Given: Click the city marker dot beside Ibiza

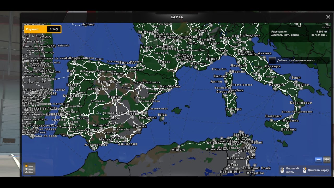Looking at the screenshot, I should tap(163, 118).
